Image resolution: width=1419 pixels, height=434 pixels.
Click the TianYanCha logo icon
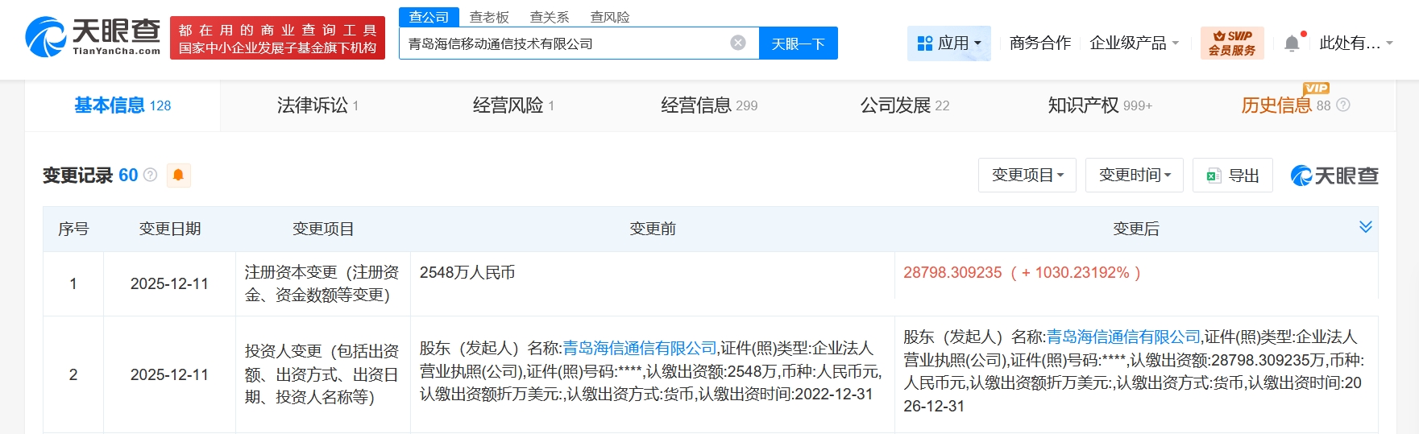click(46, 38)
